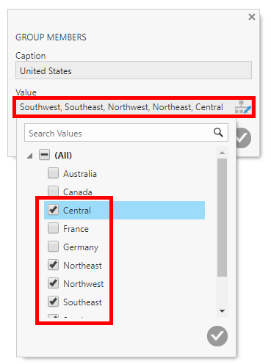Click the Caption field United States
271x364 pixels.
pyautogui.click(x=134, y=70)
